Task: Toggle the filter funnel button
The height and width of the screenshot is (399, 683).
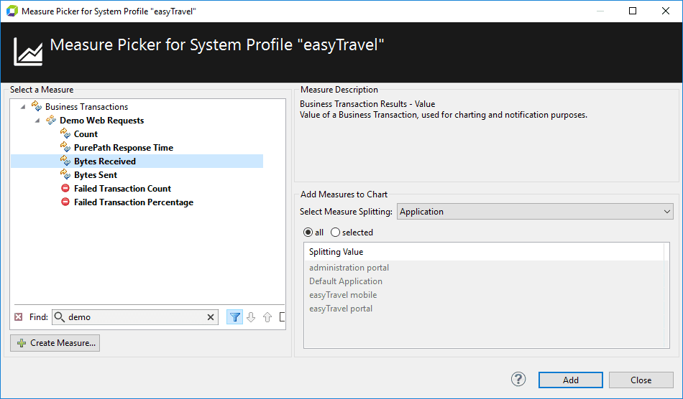Action: (x=234, y=317)
